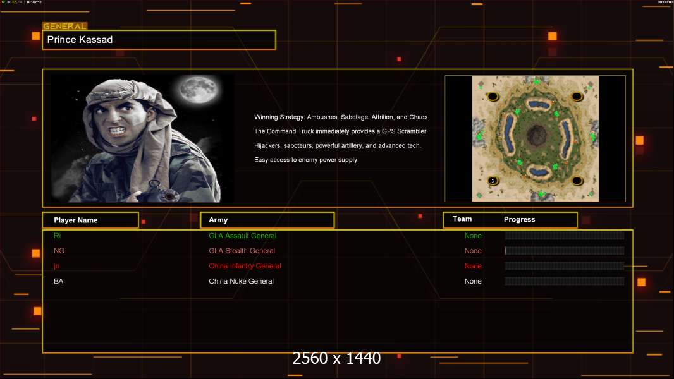Screen dimensions: 674x379
Task: Select the China Infantry General army entry
Action: tap(245, 266)
